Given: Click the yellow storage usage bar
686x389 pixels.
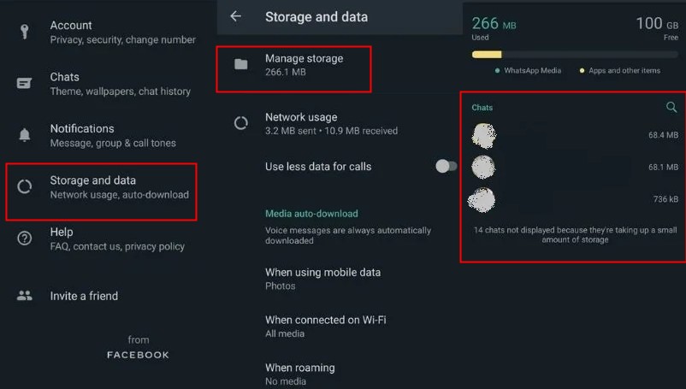Looking at the screenshot, I should (x=487, y=55).
